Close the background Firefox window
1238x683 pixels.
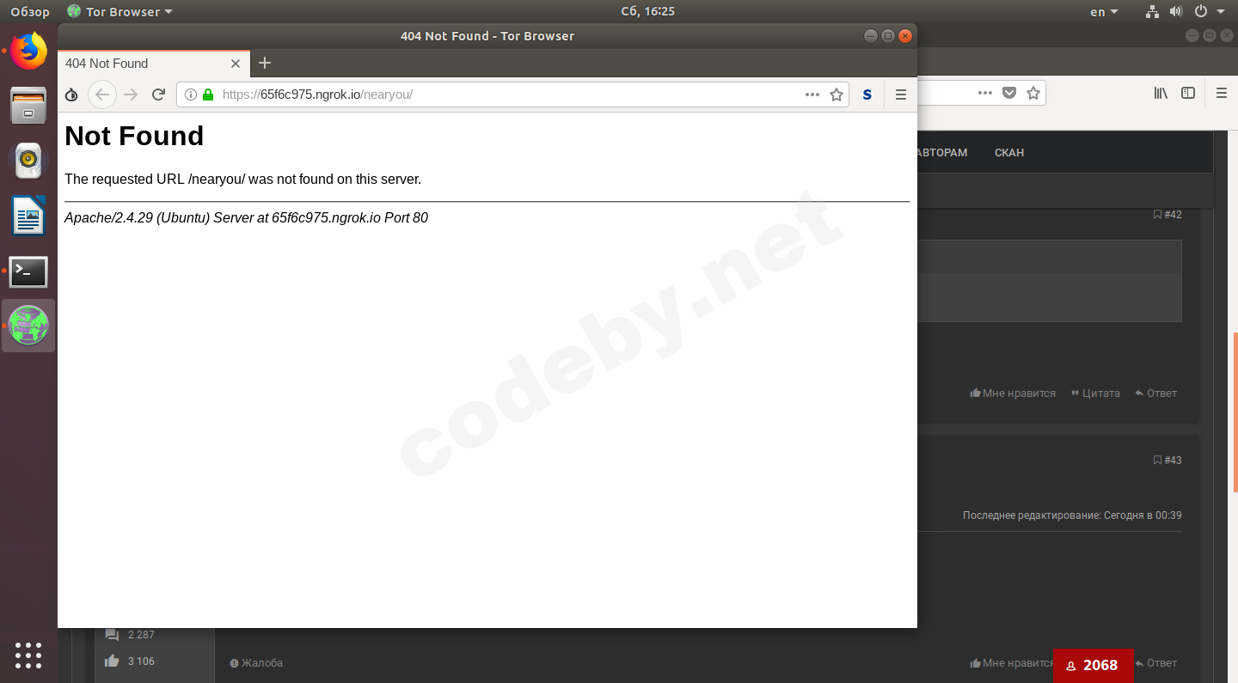pyautogui.click(x=1226, y=35)
